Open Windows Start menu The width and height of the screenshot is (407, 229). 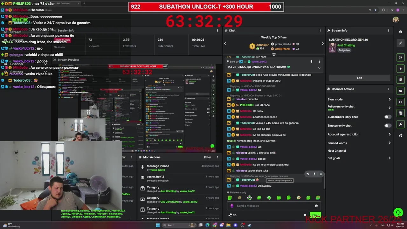click(x=158, y=225)
